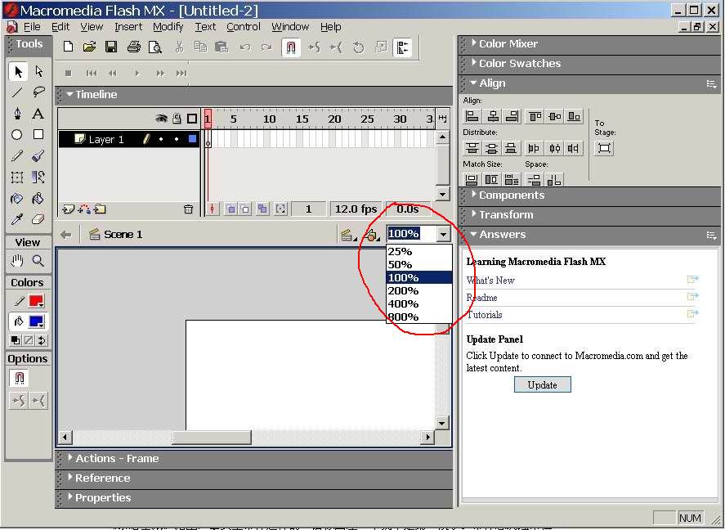Toggle the To Stage align option

tap(604, 148)
